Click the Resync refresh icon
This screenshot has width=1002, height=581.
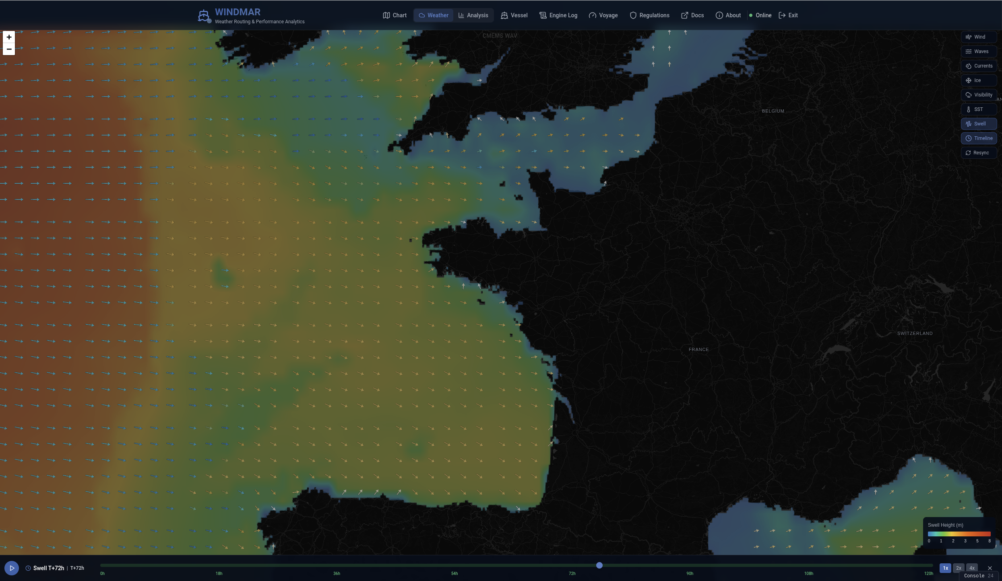point(968,153)
